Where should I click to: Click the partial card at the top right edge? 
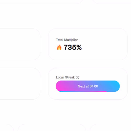coord(112,2)
